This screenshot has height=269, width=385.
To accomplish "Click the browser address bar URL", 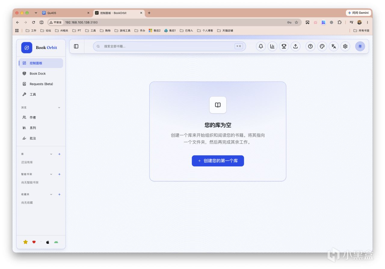I will [x=81, y=22].
